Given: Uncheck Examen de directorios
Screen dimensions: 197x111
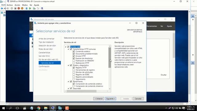Looking at the screenshot, I should pyautogui.click(x=74, y=58).
